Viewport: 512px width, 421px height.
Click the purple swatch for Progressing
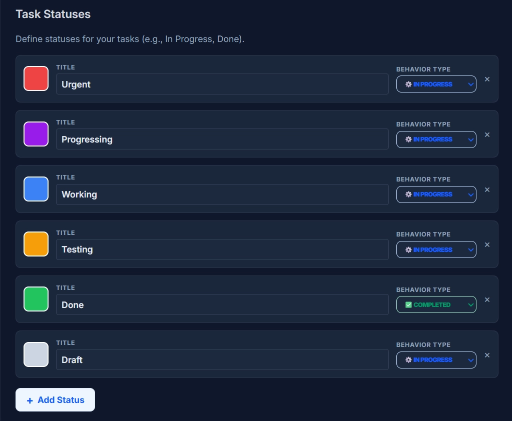pos(36,134)
